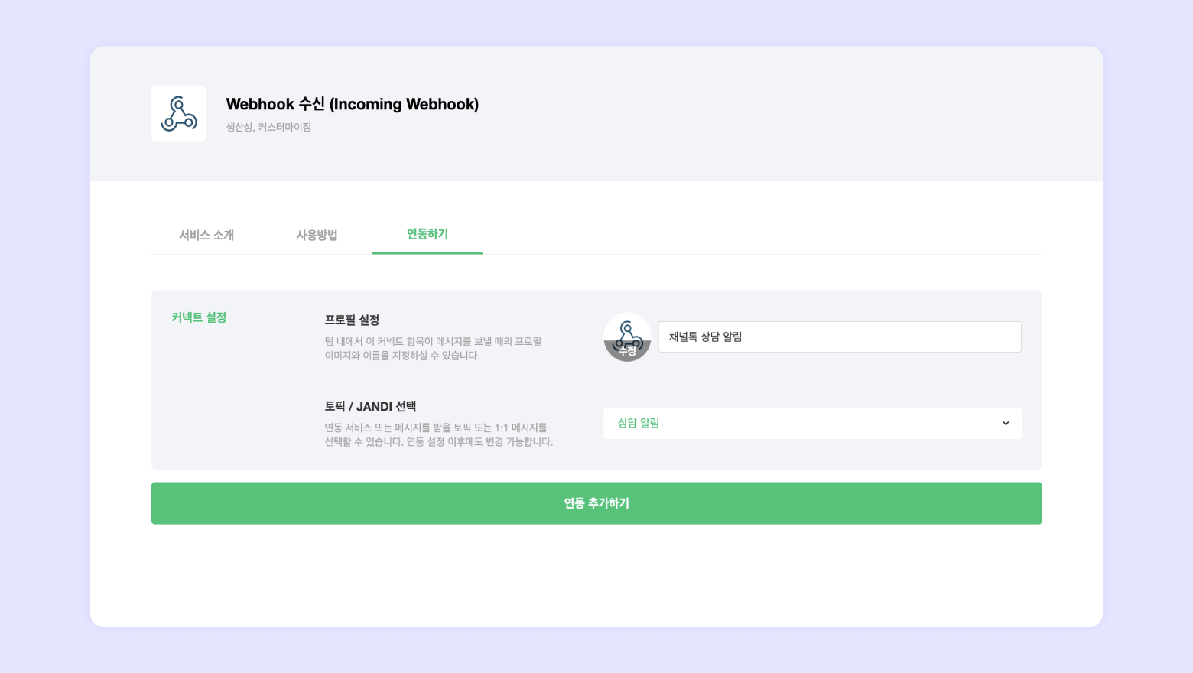The width and height of the screenshot is (1193, 673).
Task: Click the 커넥트 설정 section label
Action: point(199,317)
